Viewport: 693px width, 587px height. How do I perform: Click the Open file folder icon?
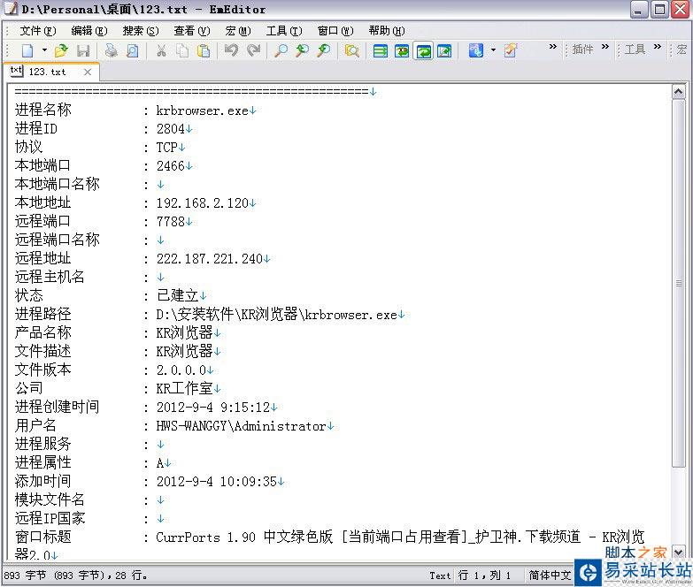click(61, 50)
